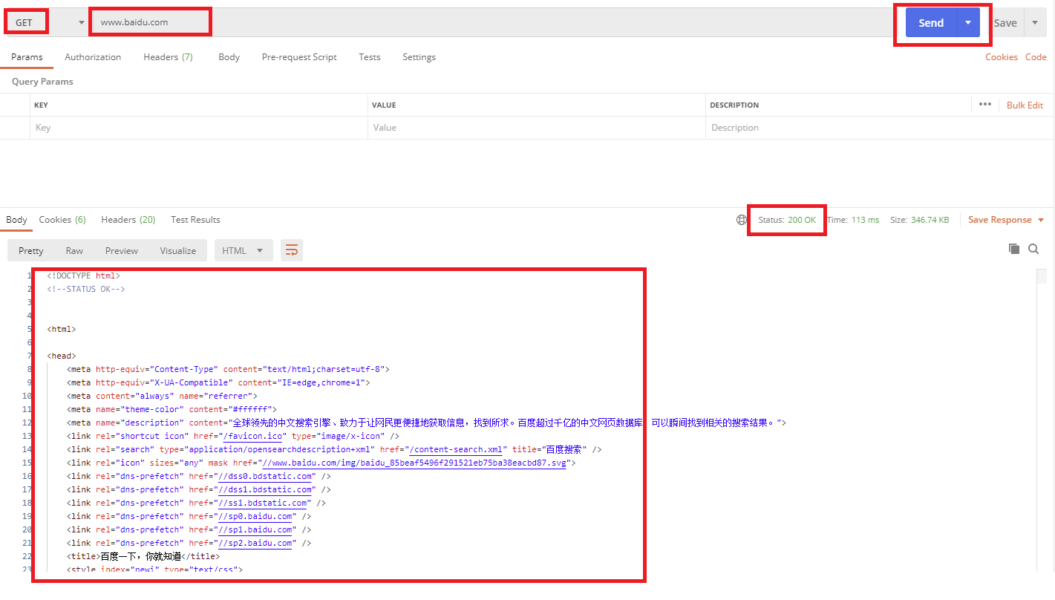The height and width of the screenshot is (600, 1055).
Task: Open the HTML format dropdown
Action: (244, 251)
